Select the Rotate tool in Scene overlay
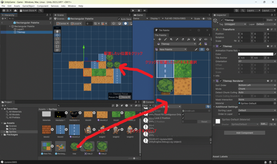 [57, 39]
